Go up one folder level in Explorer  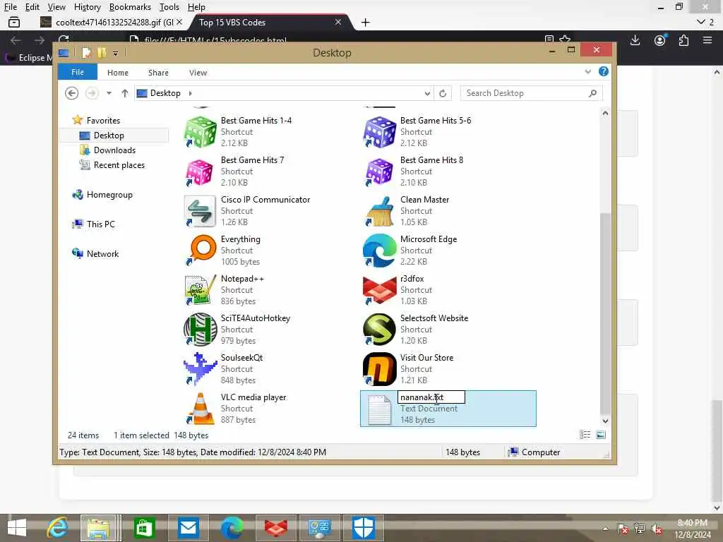124,93
